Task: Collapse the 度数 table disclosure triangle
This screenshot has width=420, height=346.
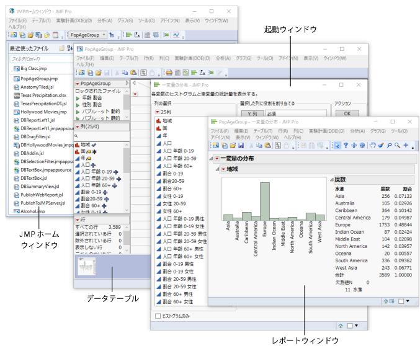Action: [x=332, y=179]
